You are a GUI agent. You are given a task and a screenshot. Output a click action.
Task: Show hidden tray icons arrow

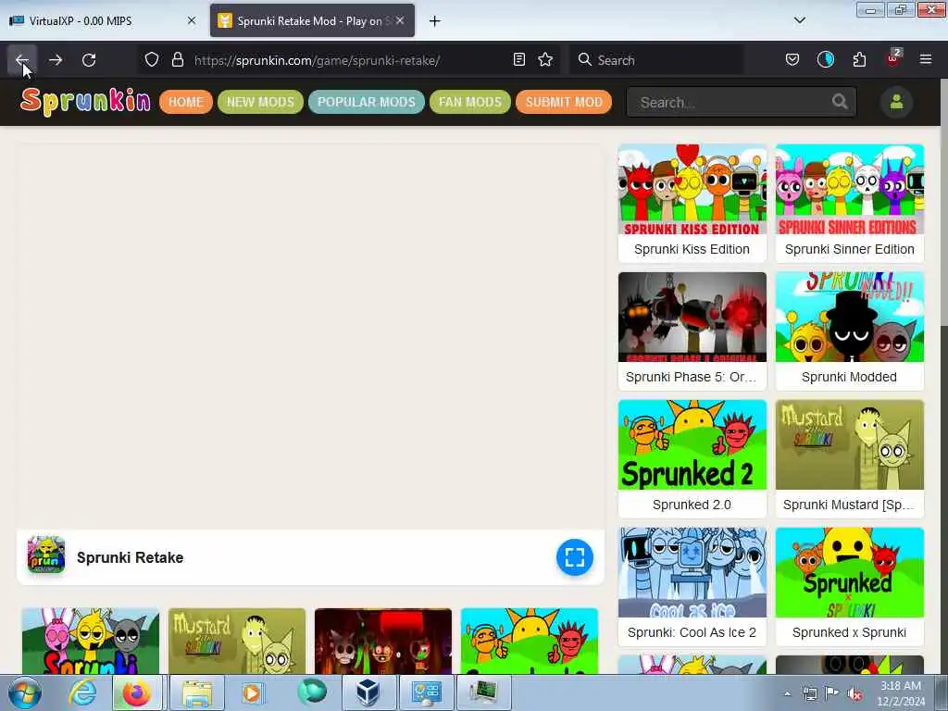(787, 693)
